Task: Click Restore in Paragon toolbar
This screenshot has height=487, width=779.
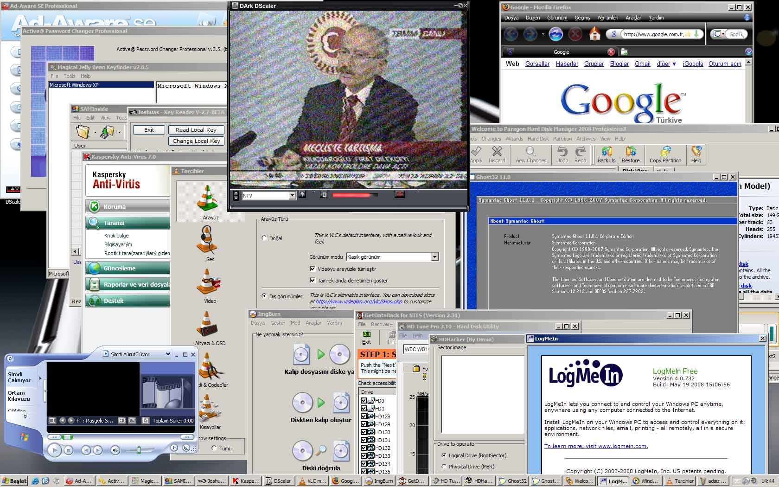Action: coord(631,155)
